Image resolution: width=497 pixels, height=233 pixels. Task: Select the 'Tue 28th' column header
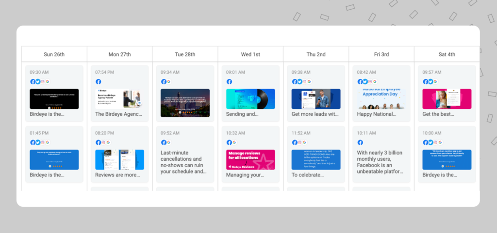(185, 54)
